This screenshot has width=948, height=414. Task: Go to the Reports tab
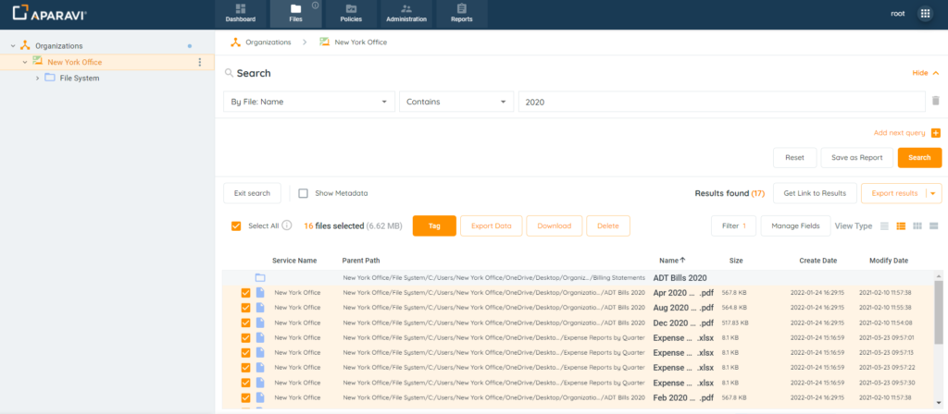461,13
